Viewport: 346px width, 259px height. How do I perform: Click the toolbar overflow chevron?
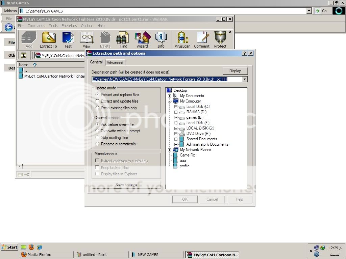coord(230,32)
